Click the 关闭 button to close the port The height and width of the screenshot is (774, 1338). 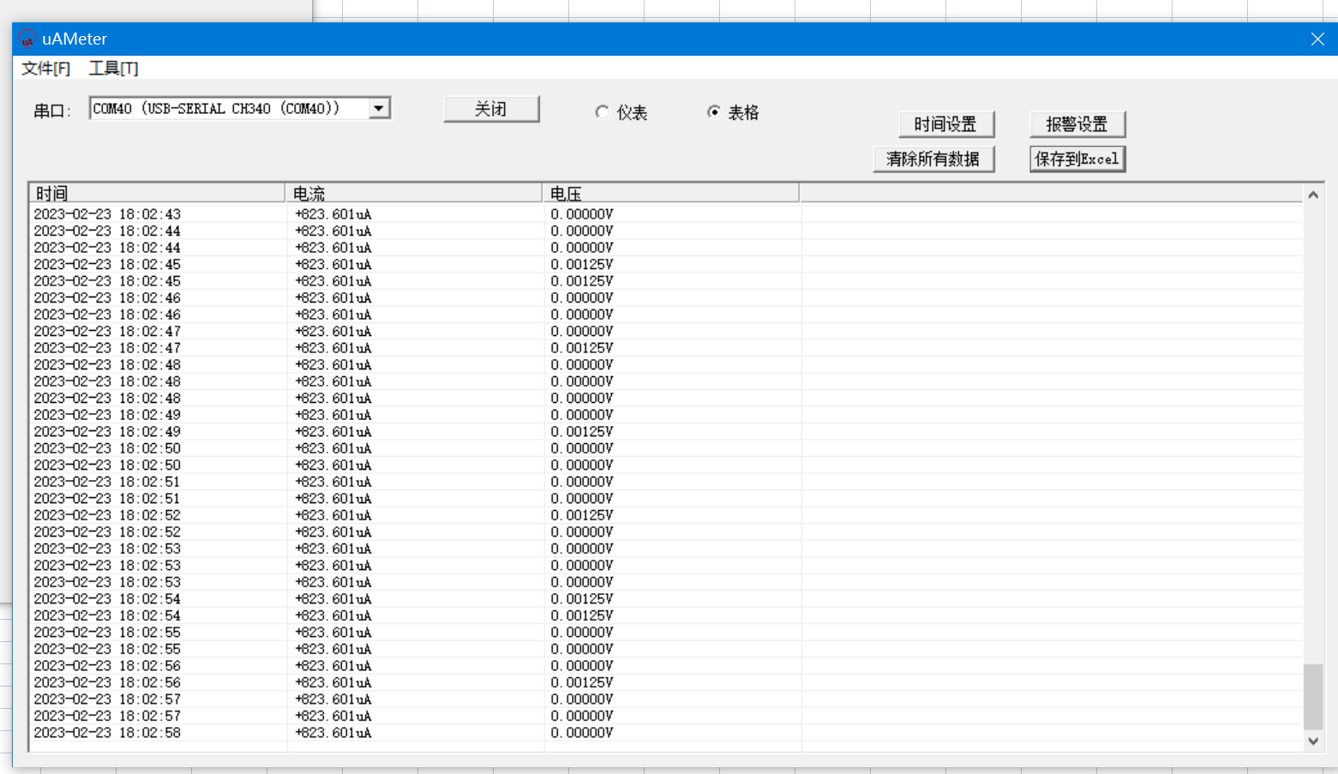pos(491,109)
